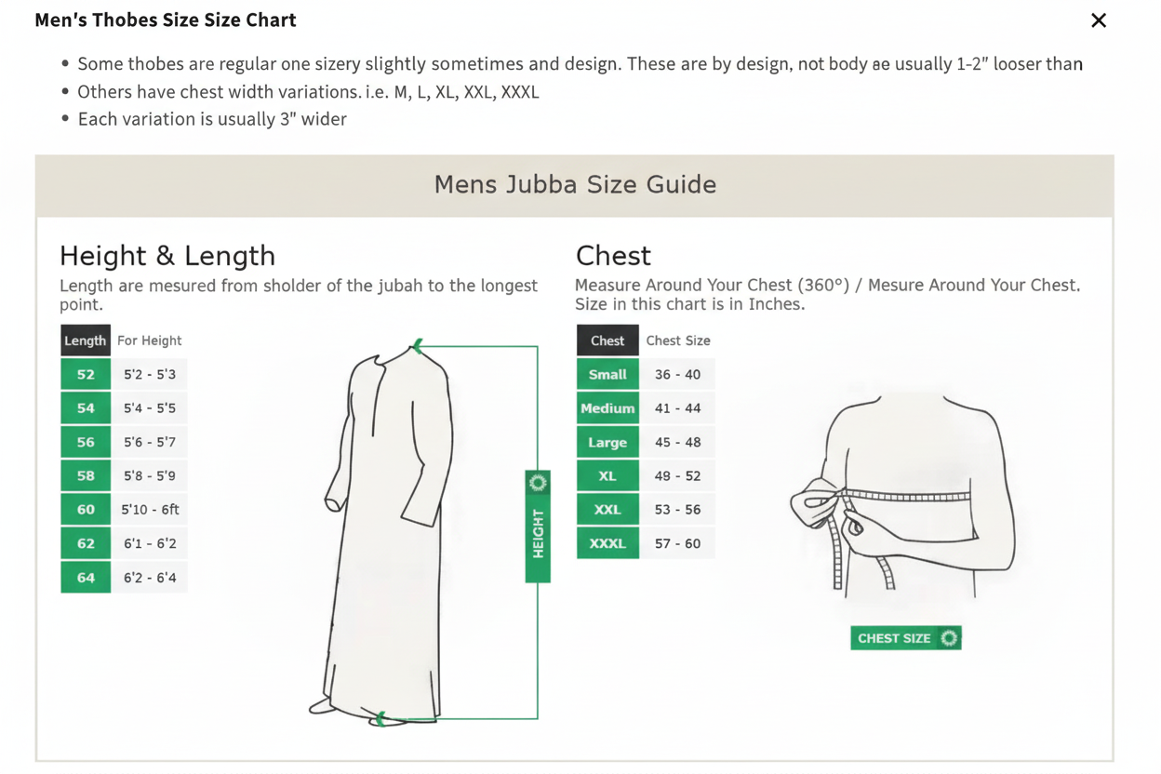Select length 60 for height 5'10-6ft
Screen dimensions: 1161x774
(x=124, y=509)
